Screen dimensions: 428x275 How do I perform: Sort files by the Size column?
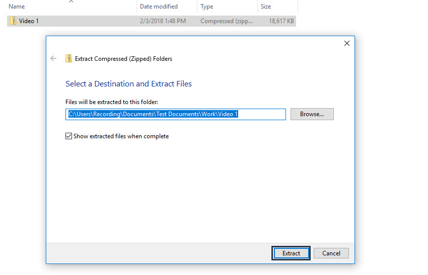click(265, 6)
